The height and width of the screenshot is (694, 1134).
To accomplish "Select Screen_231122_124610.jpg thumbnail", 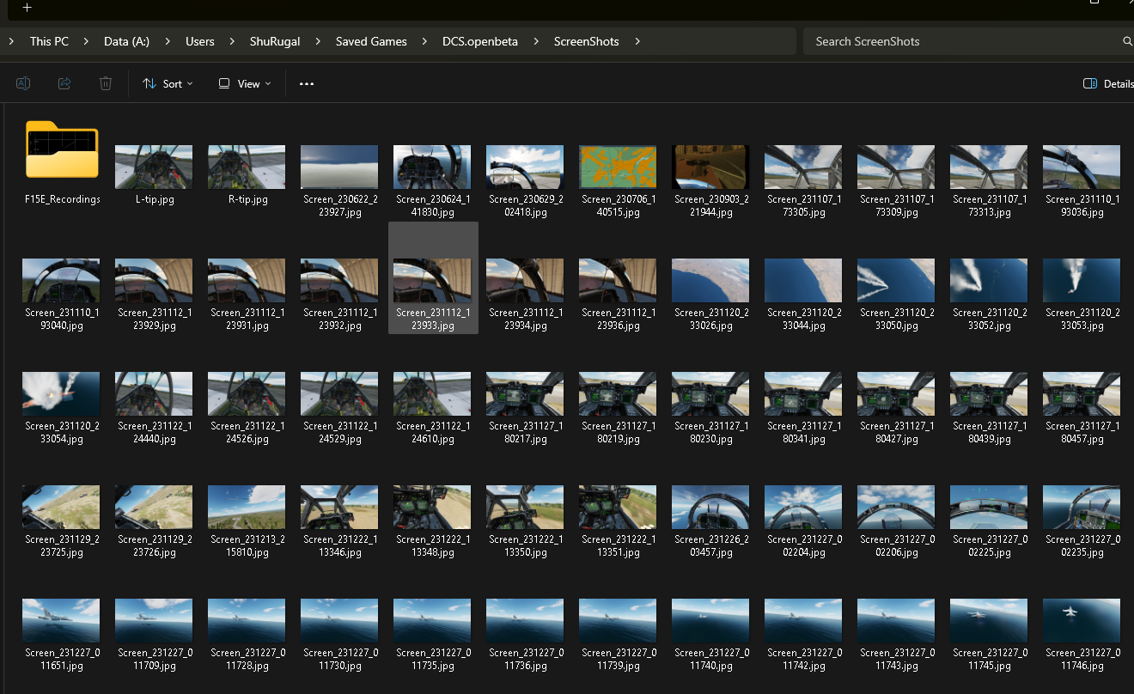I will click(432, 393).
